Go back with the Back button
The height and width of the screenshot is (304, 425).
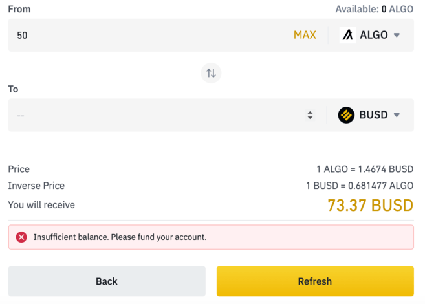[x=107, y=281]
